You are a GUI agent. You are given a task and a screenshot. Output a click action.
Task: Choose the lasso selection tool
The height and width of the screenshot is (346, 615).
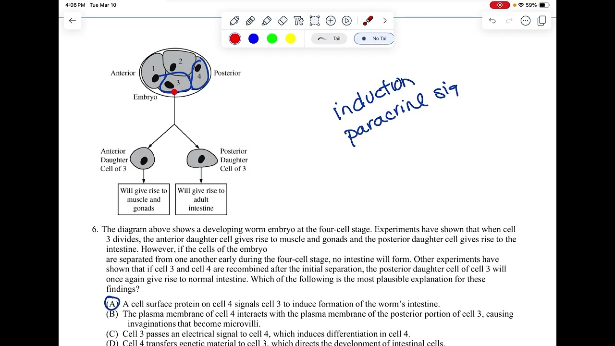click(x=315, y=21)
